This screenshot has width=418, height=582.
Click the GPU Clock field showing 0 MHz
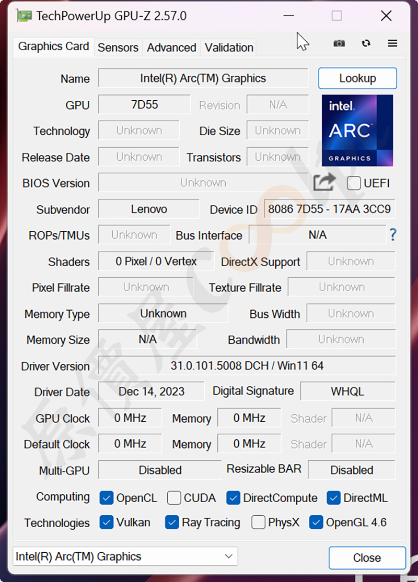pyautogui.click(x=130, y=418)
